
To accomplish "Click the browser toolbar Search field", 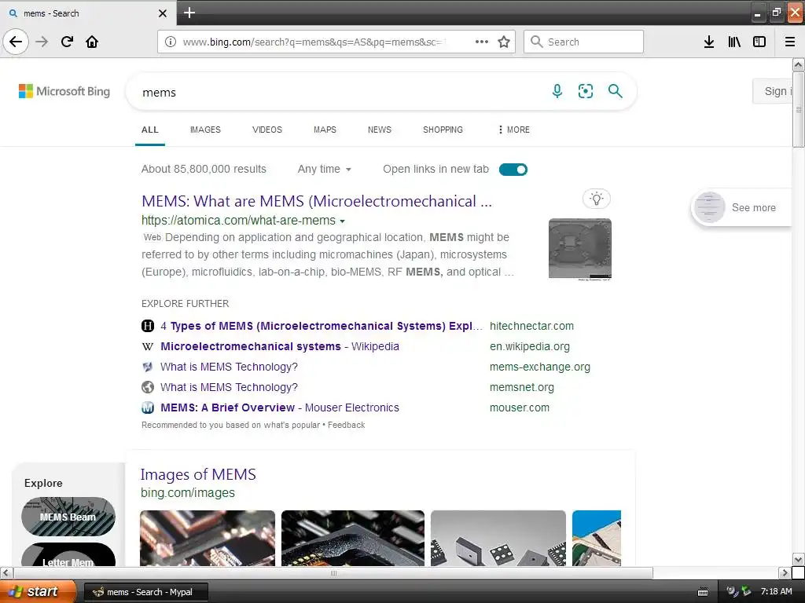I will (583, 42).
